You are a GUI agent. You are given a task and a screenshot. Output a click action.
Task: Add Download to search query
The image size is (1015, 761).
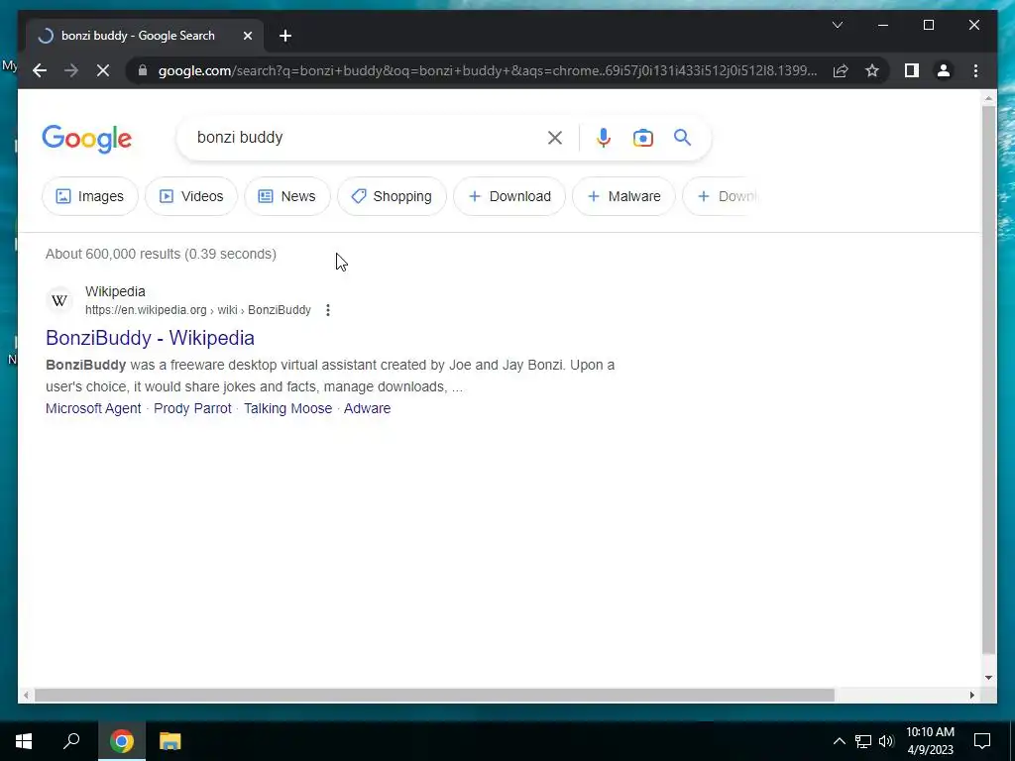point(509,196)
